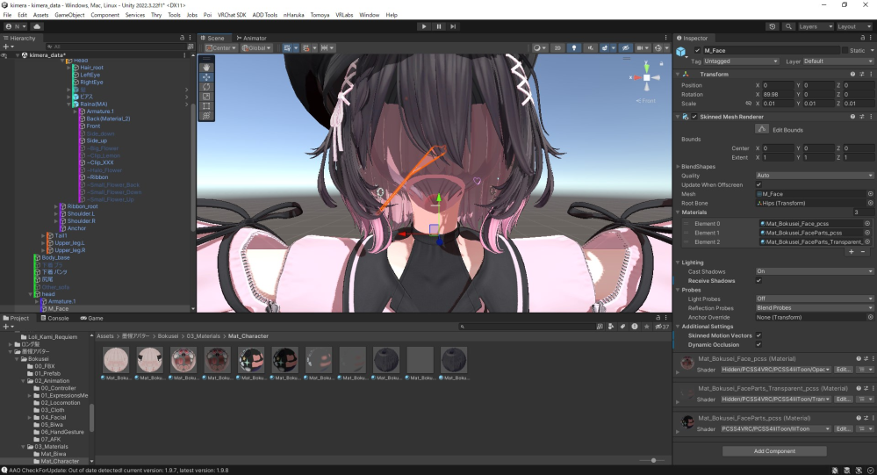Open Transform component help icon

(852, 75)
